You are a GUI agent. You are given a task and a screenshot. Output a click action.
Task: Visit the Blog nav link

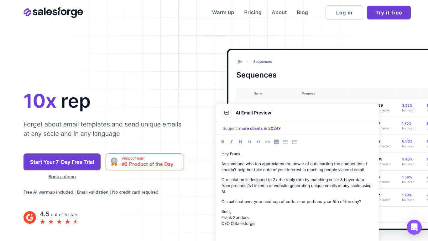click(302, 13)
